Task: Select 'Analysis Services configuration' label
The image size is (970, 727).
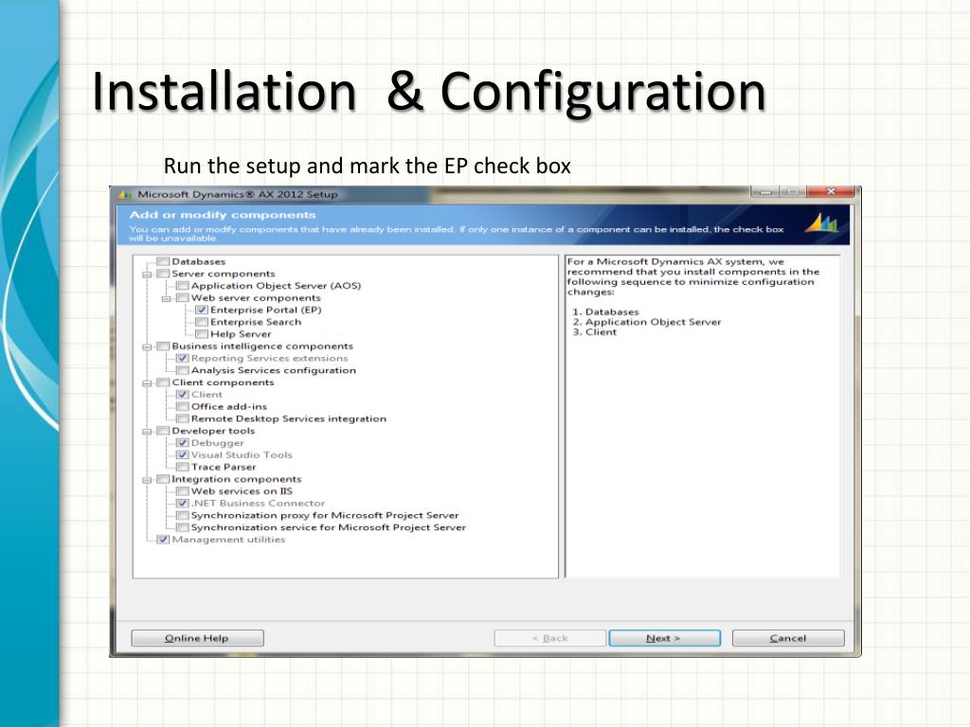Action: pos(274,370)
